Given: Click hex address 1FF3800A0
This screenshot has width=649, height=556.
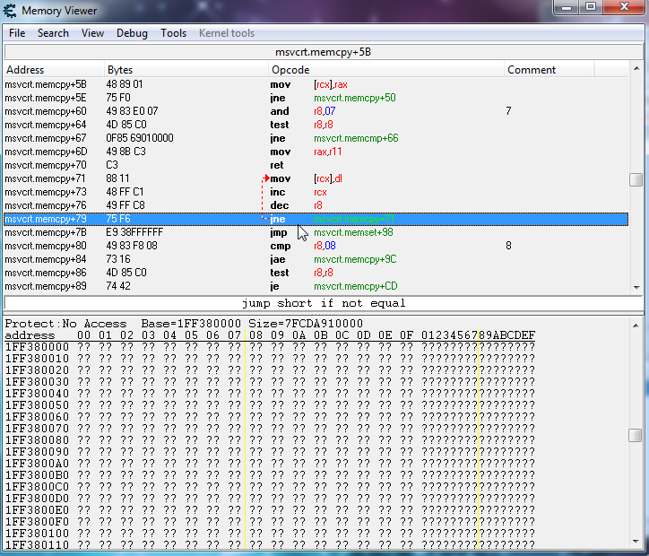Looking at the screenshot, I should (x=37, y=464).
